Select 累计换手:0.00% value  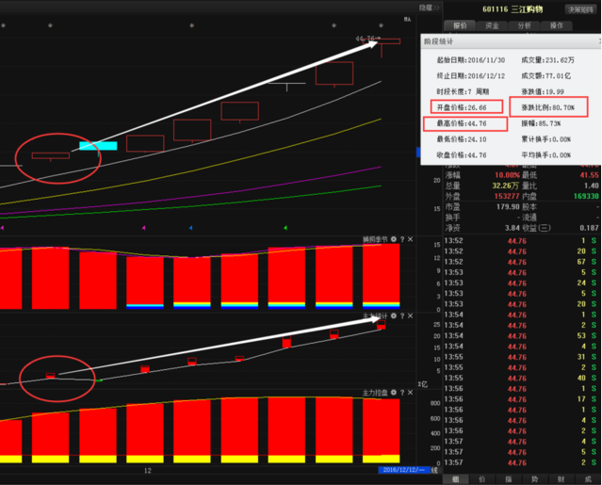coord(546,139)
